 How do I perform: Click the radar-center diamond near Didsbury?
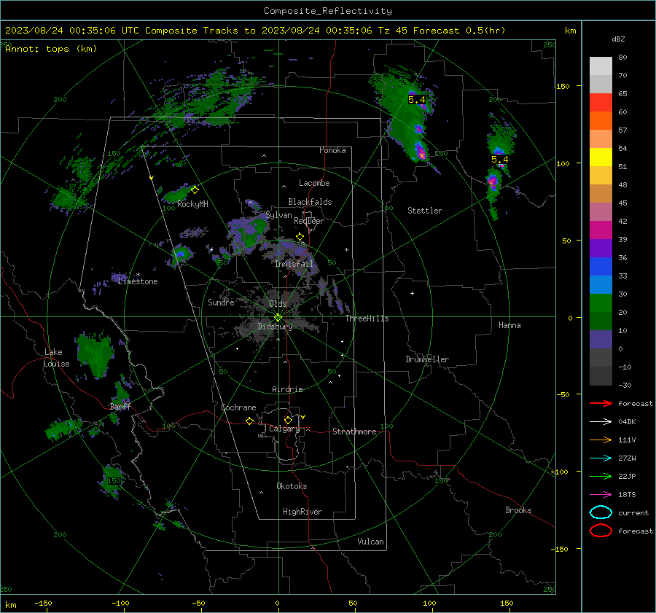(x=278, y=318)
